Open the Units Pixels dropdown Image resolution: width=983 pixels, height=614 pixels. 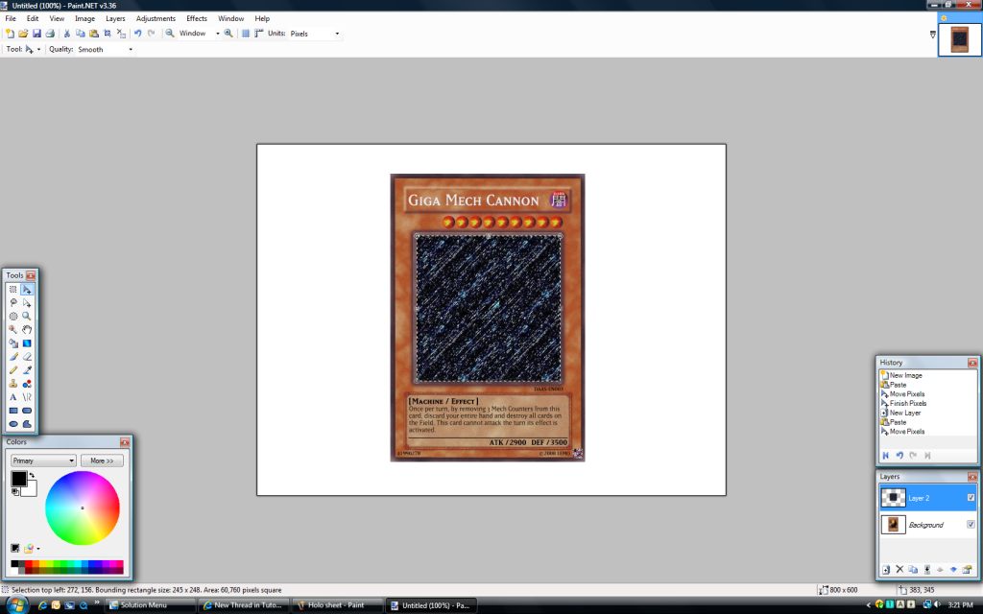pos(315,34)
